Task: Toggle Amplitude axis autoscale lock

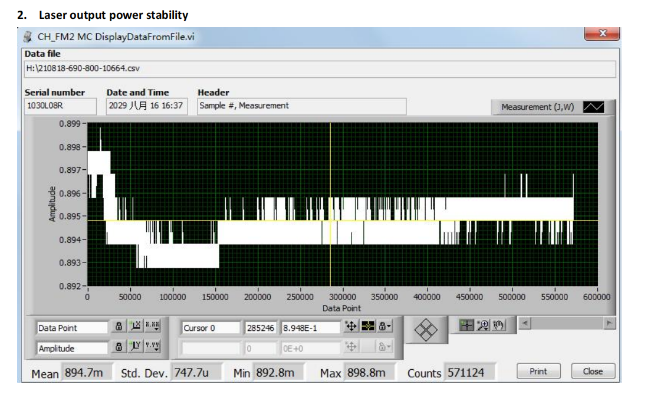Action: [119, 348]
